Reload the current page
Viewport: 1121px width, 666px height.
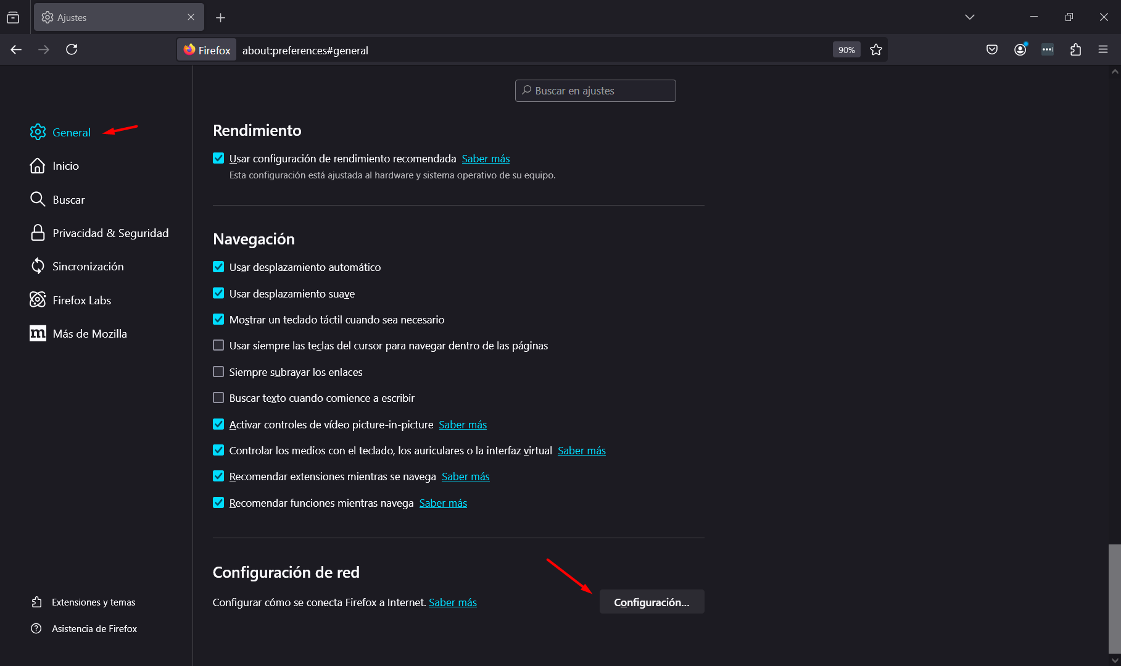[72, 49]
